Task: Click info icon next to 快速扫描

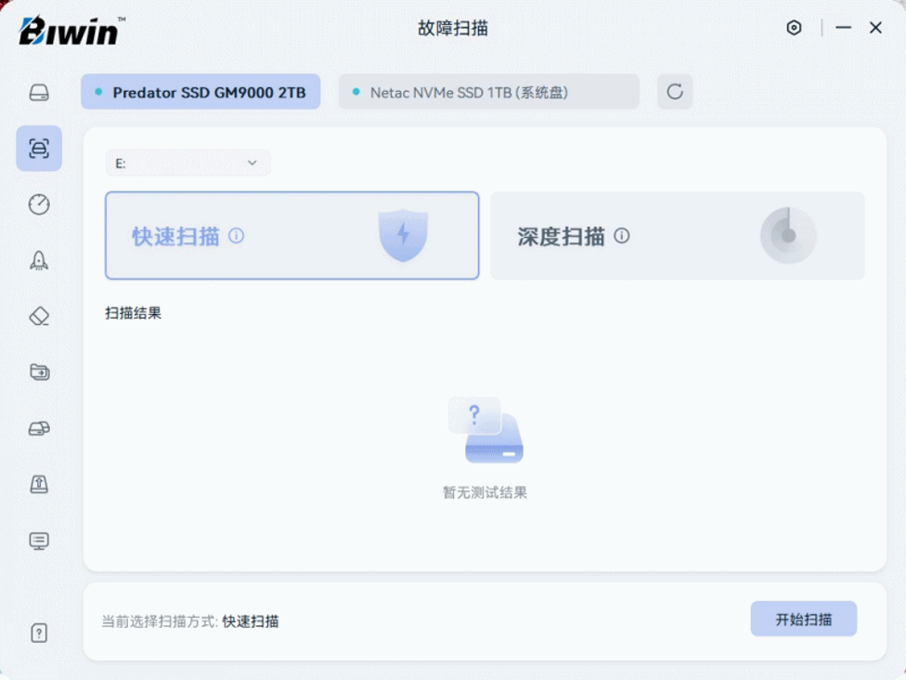Action: pyautogui.click(x=237, y=236)
